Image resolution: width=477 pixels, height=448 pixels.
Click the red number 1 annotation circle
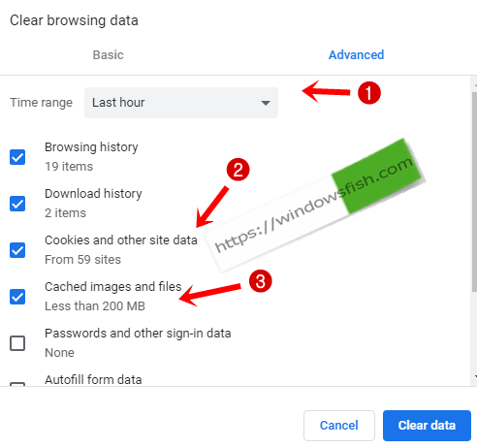369,93
